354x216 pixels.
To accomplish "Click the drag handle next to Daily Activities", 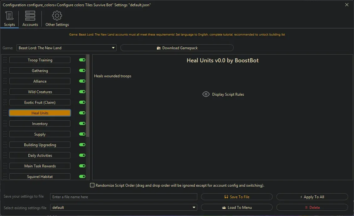I will click(5, 156).
